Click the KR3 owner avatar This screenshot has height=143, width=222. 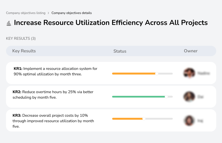pos(189,121)
